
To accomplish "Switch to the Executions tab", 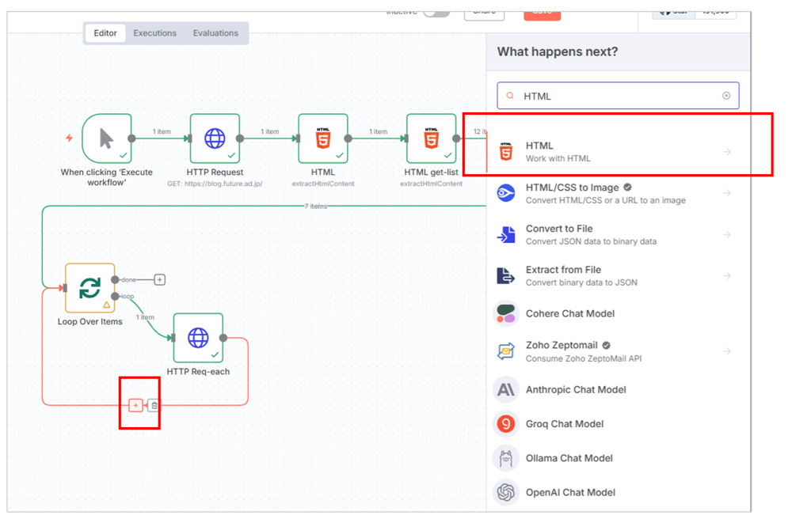I will [154, 33].
